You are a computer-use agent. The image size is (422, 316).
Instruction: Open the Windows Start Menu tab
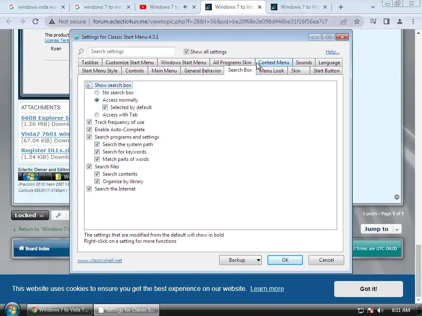183,63
